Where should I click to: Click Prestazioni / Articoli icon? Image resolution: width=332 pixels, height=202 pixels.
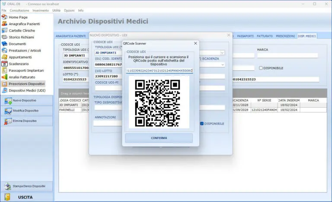[4, 50]
